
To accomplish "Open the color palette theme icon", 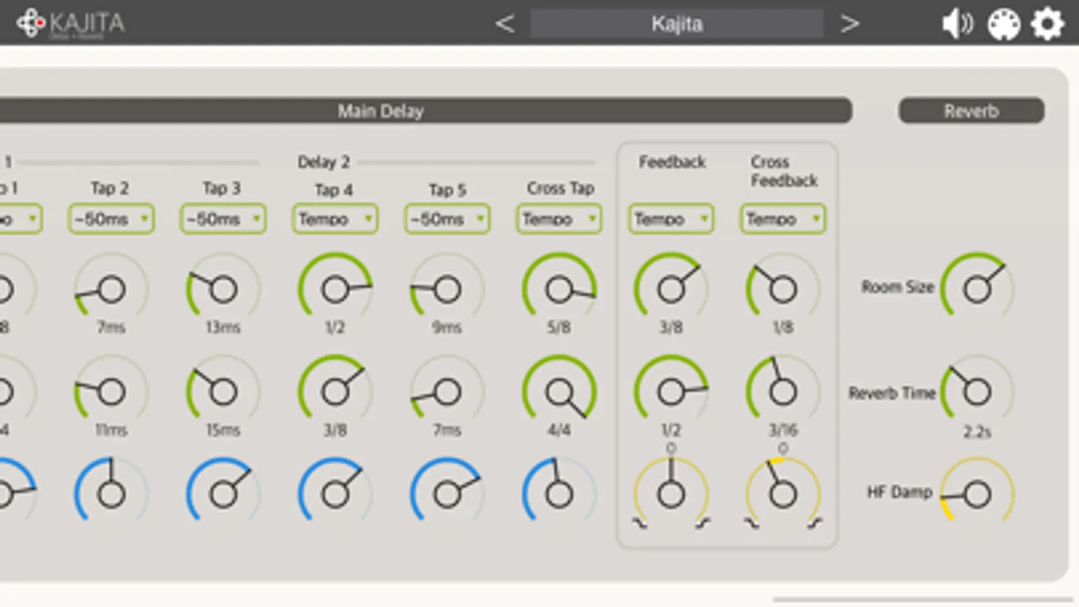I will click(x=1003, y=25).
